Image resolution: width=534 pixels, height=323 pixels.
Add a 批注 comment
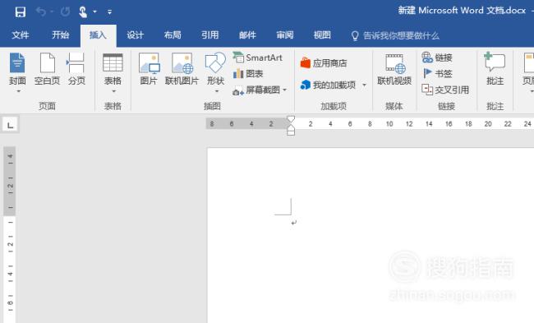495,68
